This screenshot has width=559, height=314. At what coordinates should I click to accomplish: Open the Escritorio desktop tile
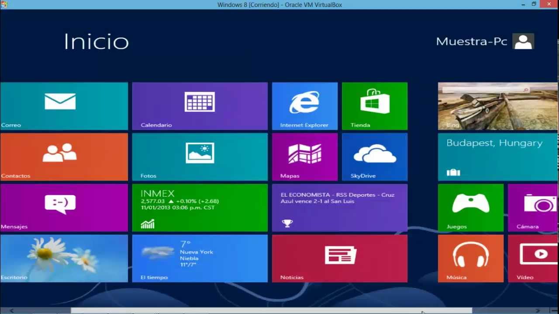coord(64,259)
